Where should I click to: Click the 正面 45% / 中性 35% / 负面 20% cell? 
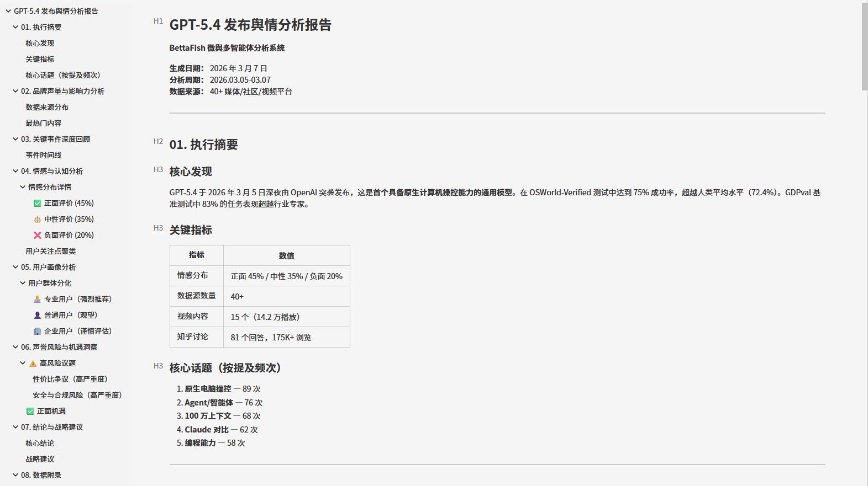pyautogui.click(x=287, y=276)
